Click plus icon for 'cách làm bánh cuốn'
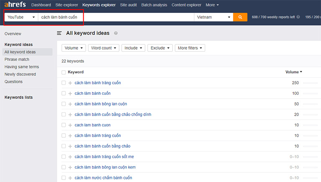This screenshot has width=321, height=182. [70, 94]
